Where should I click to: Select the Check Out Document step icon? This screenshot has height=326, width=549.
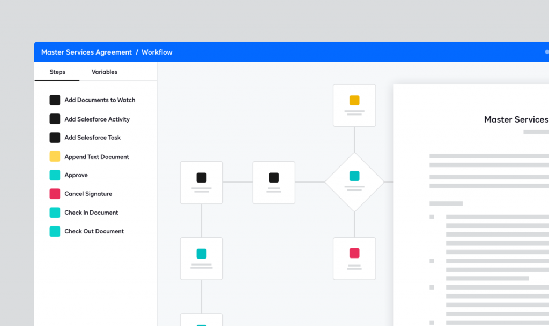click(55, 231)
